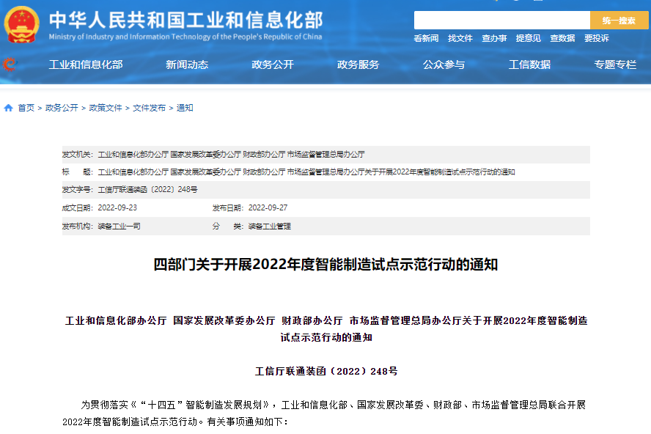
Task: Click the national emblem icon
Action: [24, 24]
